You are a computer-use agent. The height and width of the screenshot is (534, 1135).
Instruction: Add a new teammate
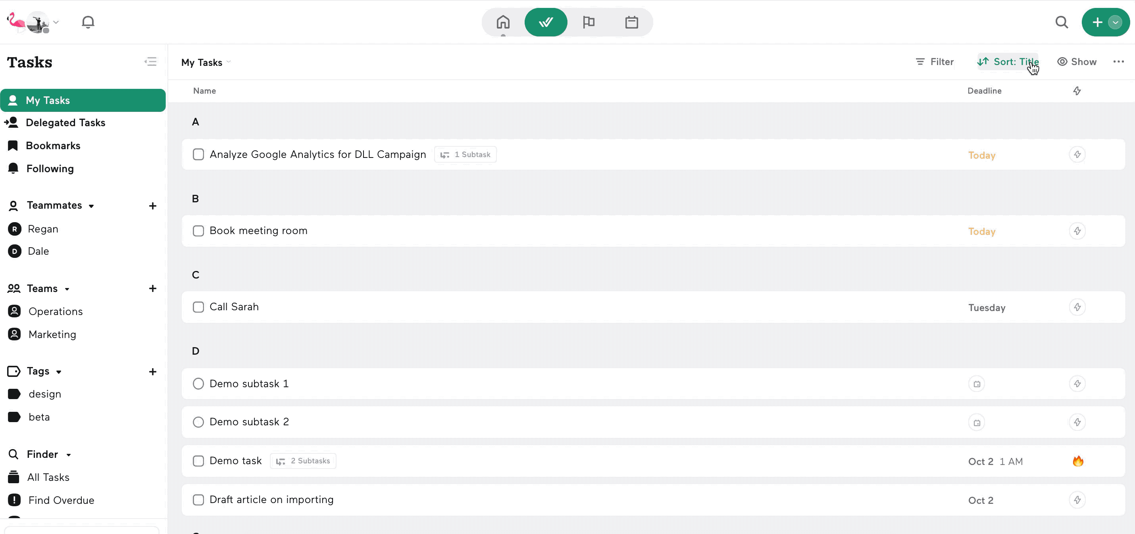[152, 206]
